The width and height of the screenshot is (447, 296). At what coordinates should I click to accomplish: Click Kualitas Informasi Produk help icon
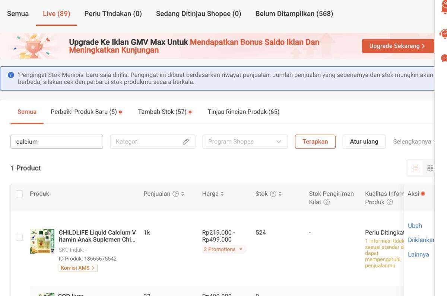click(x=390, y=202)
